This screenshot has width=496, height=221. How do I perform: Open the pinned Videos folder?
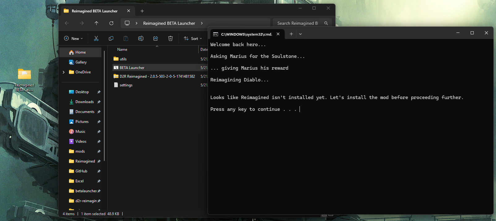pyautogui.click(x=80, y=141)
